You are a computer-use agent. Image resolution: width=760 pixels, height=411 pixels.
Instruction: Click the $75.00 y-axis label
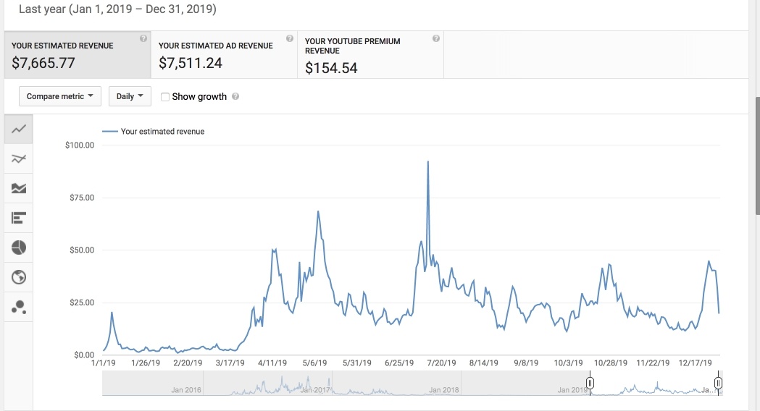click(x=82, y=198)
